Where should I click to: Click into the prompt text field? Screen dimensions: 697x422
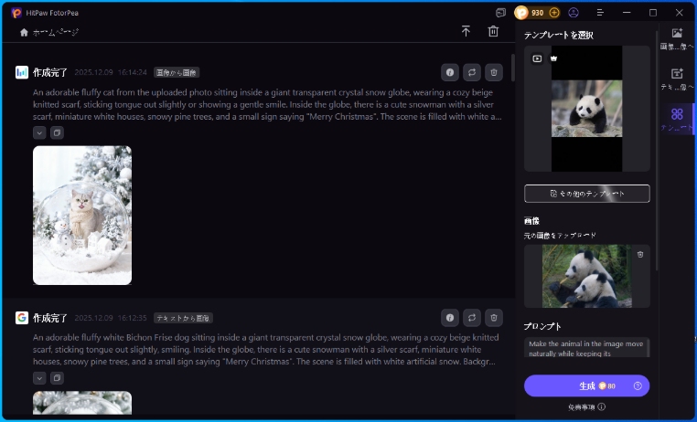[586, 348]
